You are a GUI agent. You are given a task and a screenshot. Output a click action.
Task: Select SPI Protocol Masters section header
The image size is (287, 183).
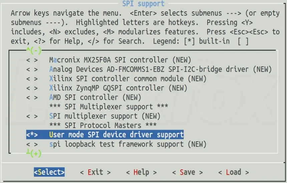click(x=103, y=125)
